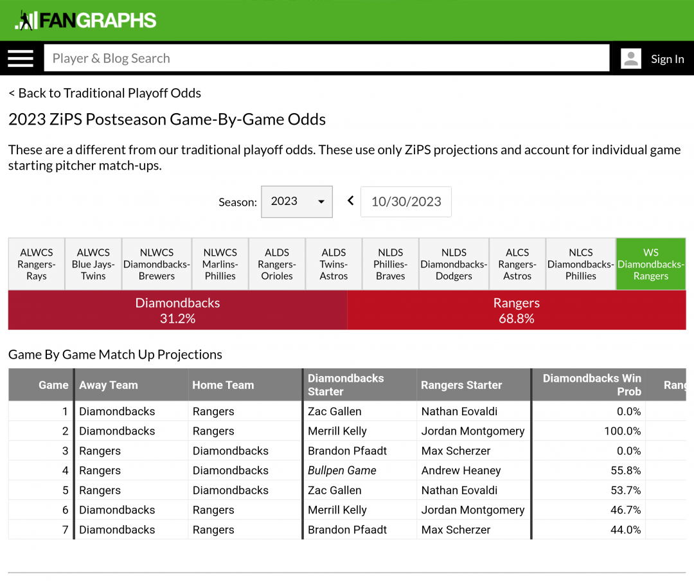This screenshot has height=581, width=694.
Task: Click the 44.0% win probability cell
Action: [x=589, y=530]
